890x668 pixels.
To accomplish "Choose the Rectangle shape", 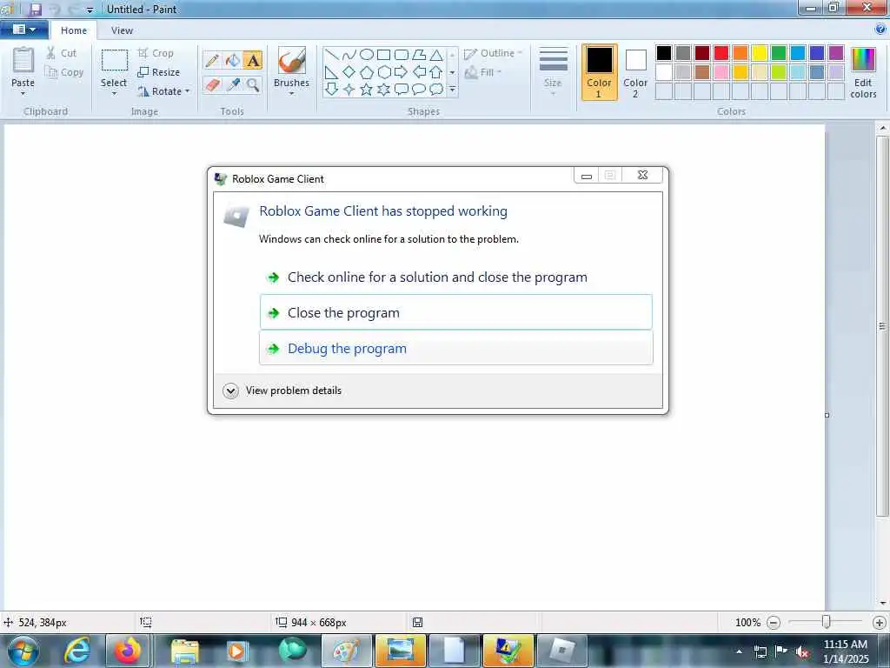I will [383, 55].
